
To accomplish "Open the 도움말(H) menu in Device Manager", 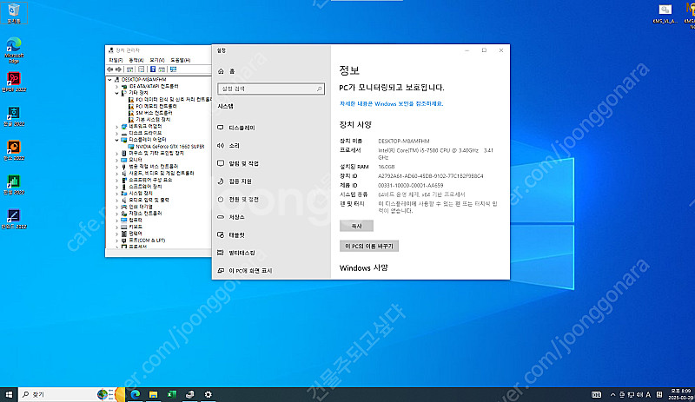I will click(x=181, y=60).
